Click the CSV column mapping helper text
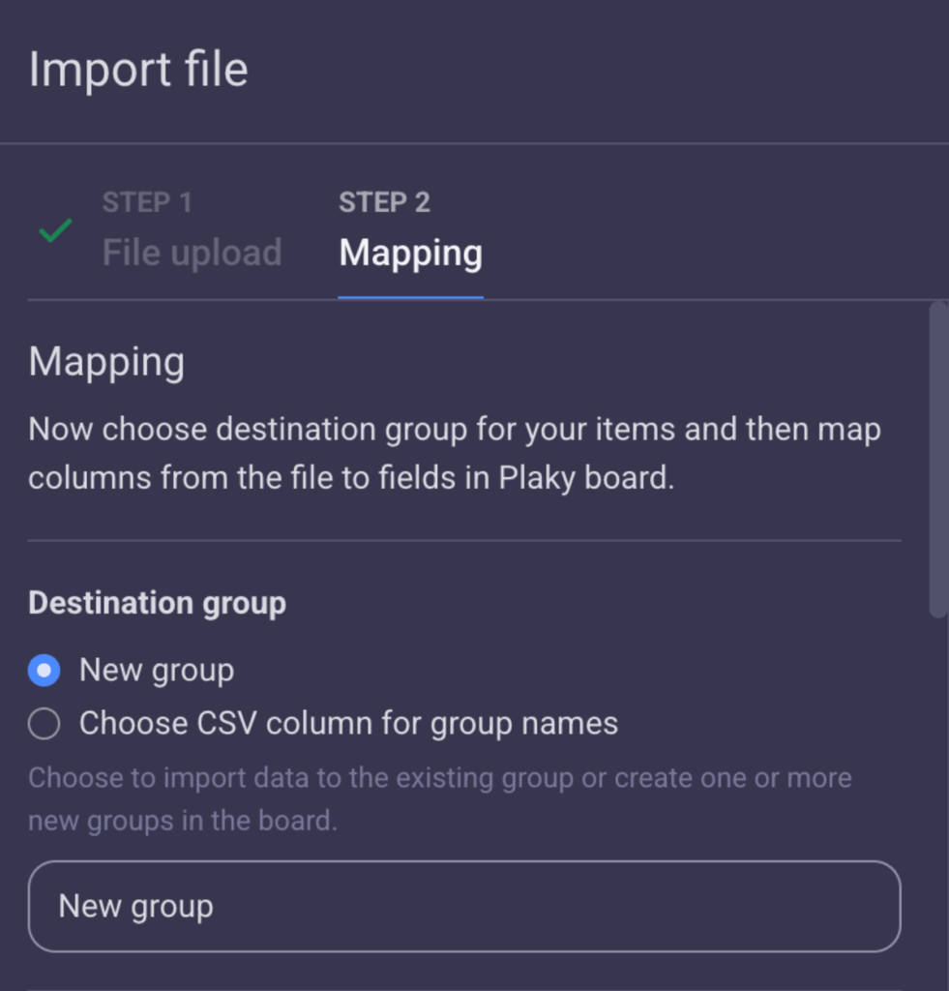This screenshot has height=991, width=949. [x=440, y=798]
